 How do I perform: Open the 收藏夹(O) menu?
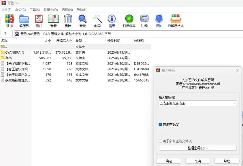click(x=51, y=10)
